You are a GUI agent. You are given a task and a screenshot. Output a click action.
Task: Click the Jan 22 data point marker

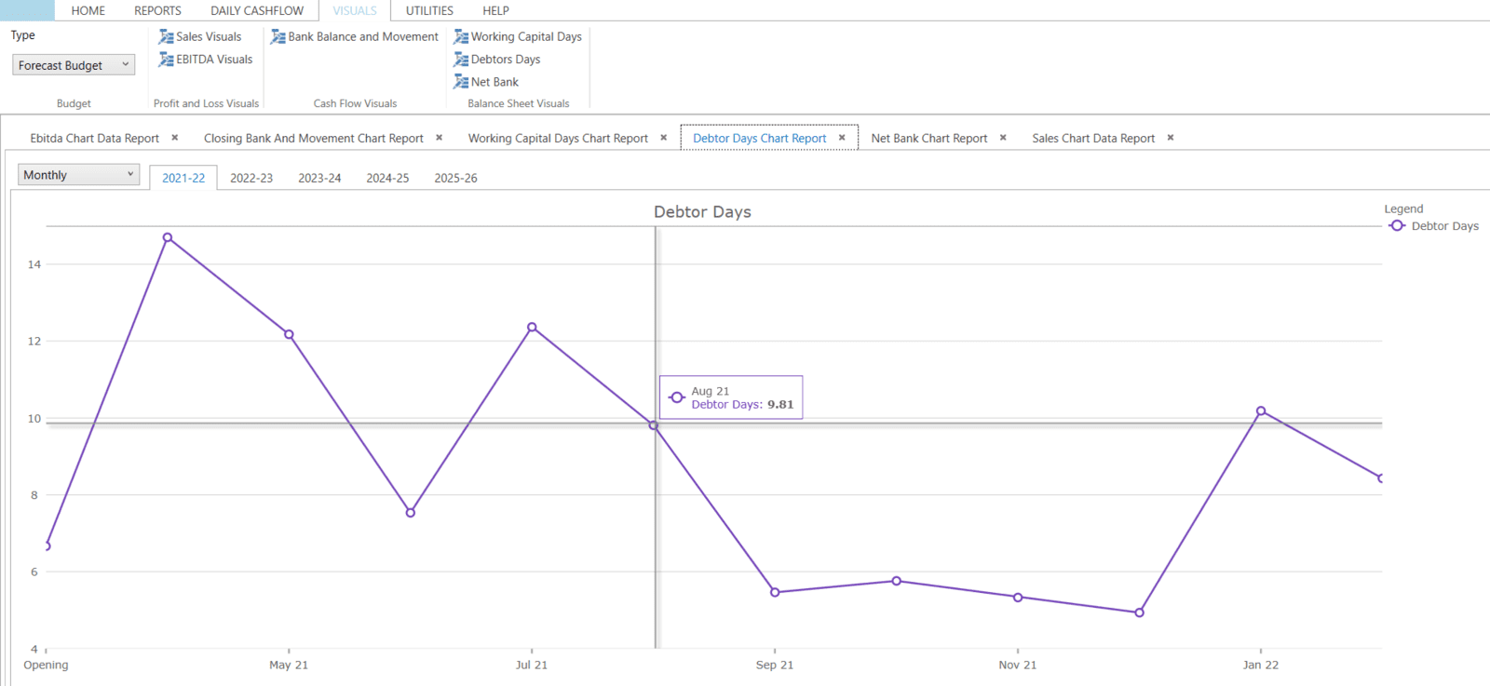tap(1261, 411)
